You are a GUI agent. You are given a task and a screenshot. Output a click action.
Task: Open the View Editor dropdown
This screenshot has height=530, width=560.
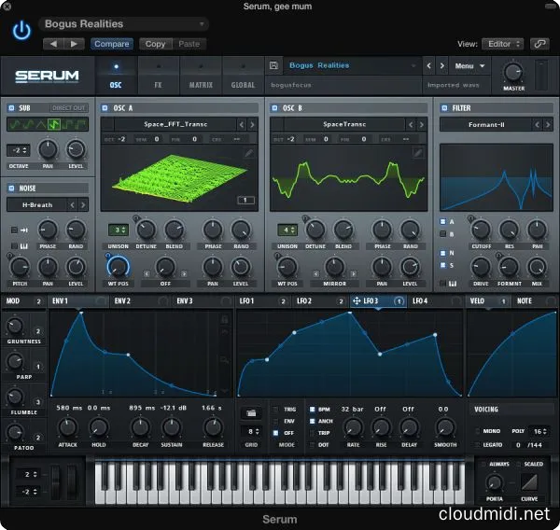tap(503, 44)
